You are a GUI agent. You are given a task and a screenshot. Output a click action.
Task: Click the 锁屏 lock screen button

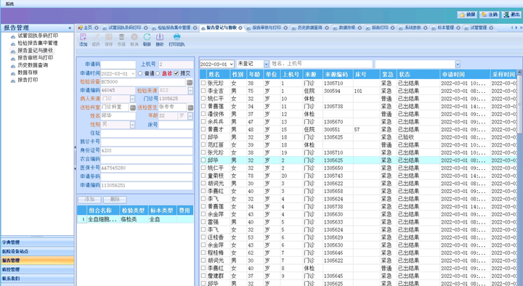(467, 15)
